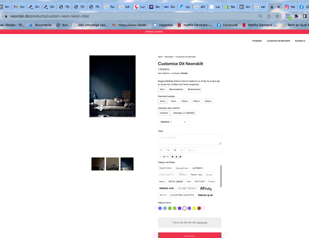The height and width of the screenshot is (238, 309).
Task: Click the large main sofa product image
Action: pyautogui.click(x=112, y=86)
